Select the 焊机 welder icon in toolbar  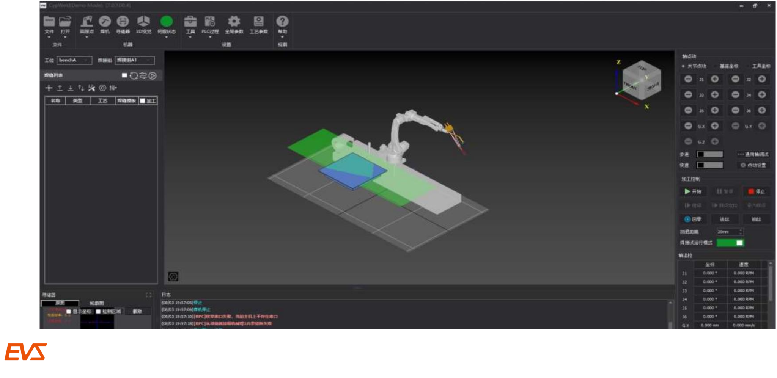105,23
